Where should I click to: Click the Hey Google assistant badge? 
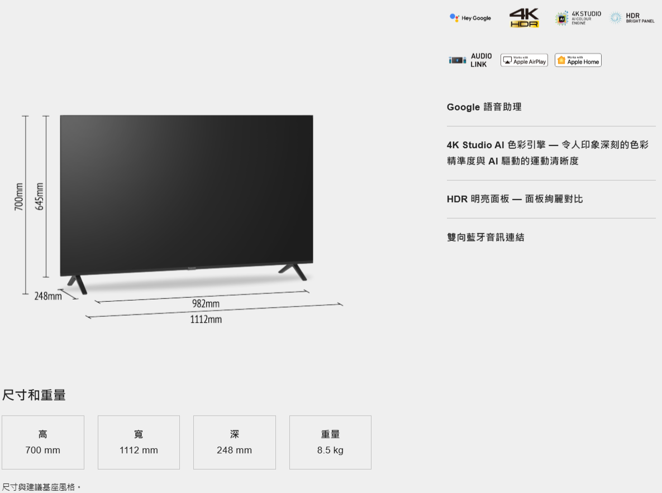[x=470, y=18]
